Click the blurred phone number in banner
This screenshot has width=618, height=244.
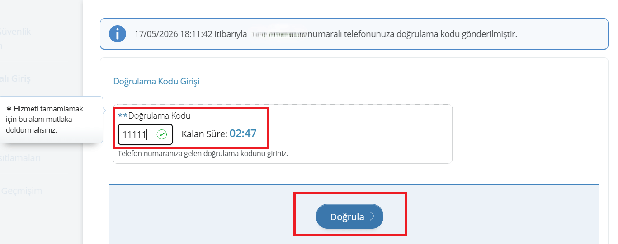click(x=279, y=34)
